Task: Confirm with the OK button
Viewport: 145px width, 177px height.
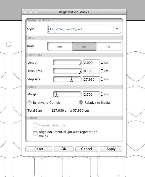Action: tap(64, 149)
